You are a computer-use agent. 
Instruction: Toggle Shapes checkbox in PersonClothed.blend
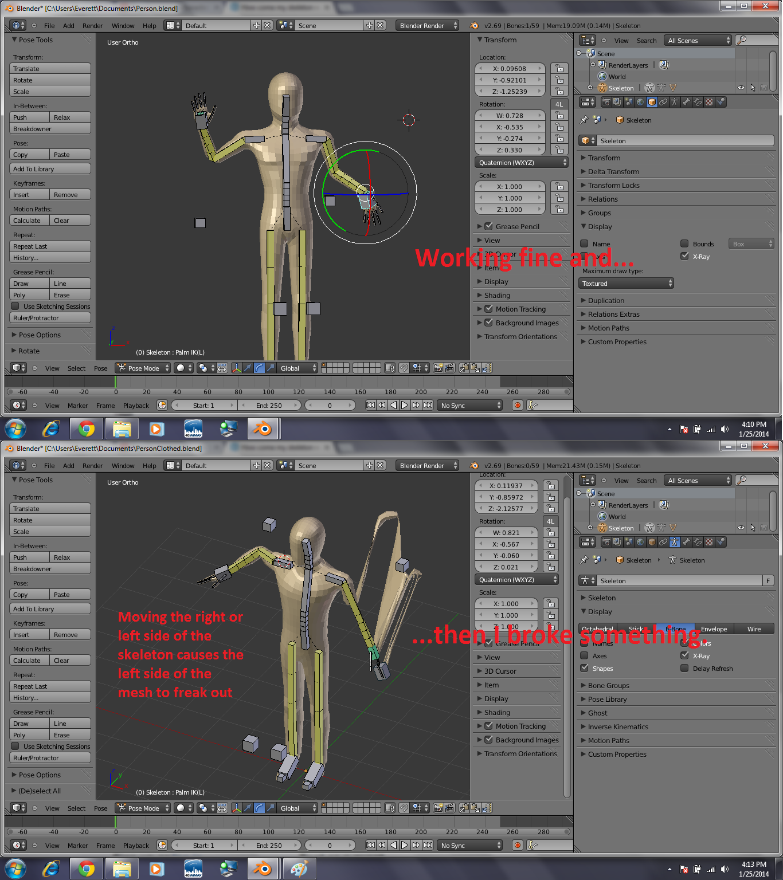584,668
